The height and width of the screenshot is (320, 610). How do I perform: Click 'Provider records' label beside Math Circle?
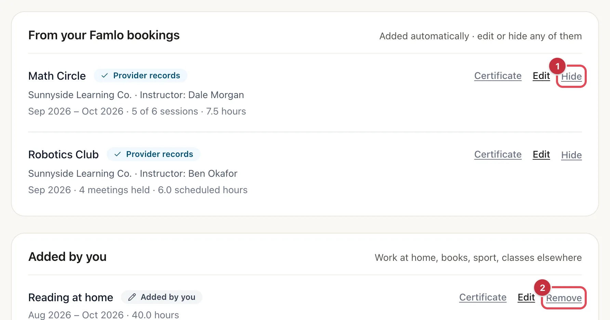click(147, 76)
